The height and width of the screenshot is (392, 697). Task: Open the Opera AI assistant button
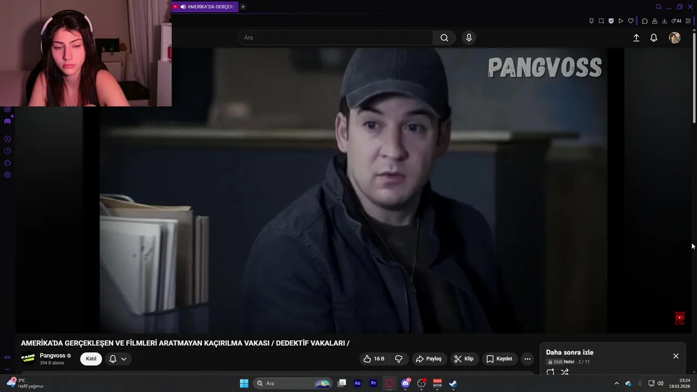[676, 21]
